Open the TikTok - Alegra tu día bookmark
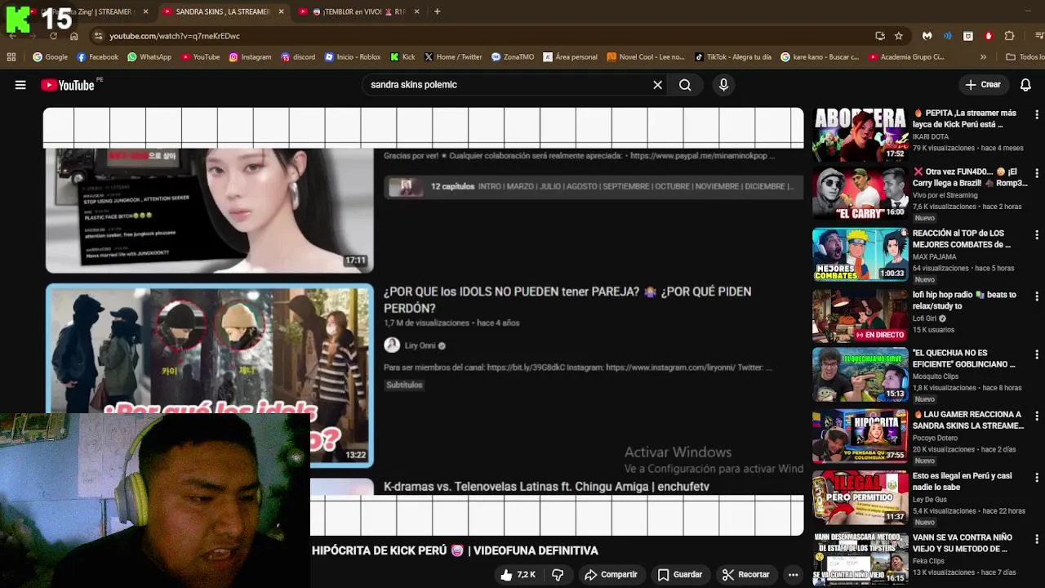The image size is (1045, 588). pyautogui.click(x=732, y=57)
